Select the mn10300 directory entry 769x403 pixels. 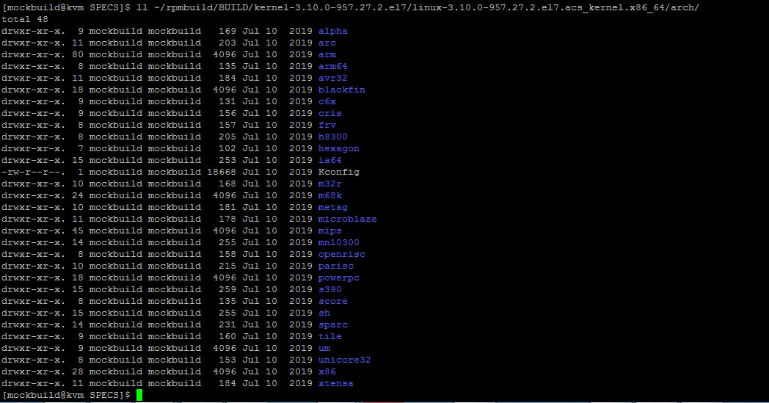[x=338, y=243]
